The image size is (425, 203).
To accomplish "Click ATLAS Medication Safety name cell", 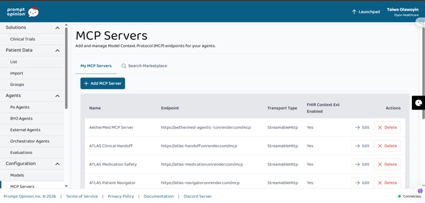I will tap(113, 164).
